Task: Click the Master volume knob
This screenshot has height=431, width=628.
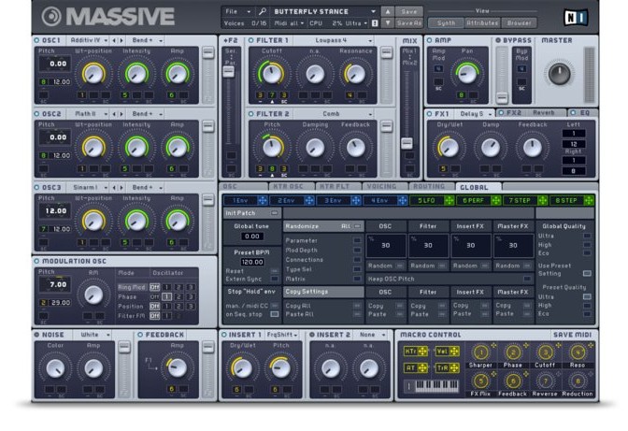Action: point(559,74)
